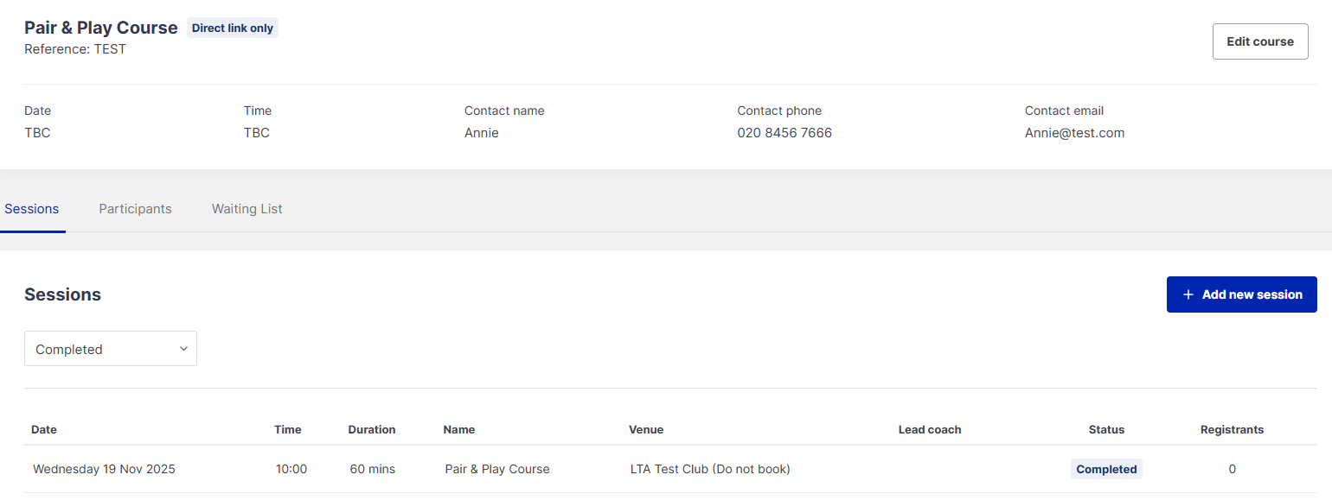Click the Status column header
The width and height of the screenshot is (1332, 500).
[x=1106, y=429]
